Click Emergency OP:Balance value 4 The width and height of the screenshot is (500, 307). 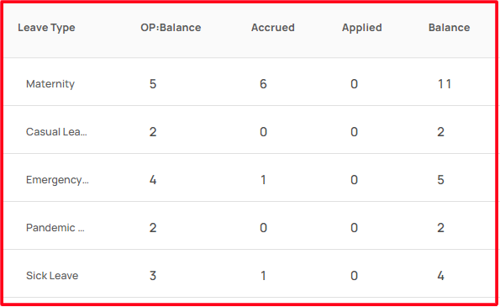pyautogui.click(x=153, y=180)
